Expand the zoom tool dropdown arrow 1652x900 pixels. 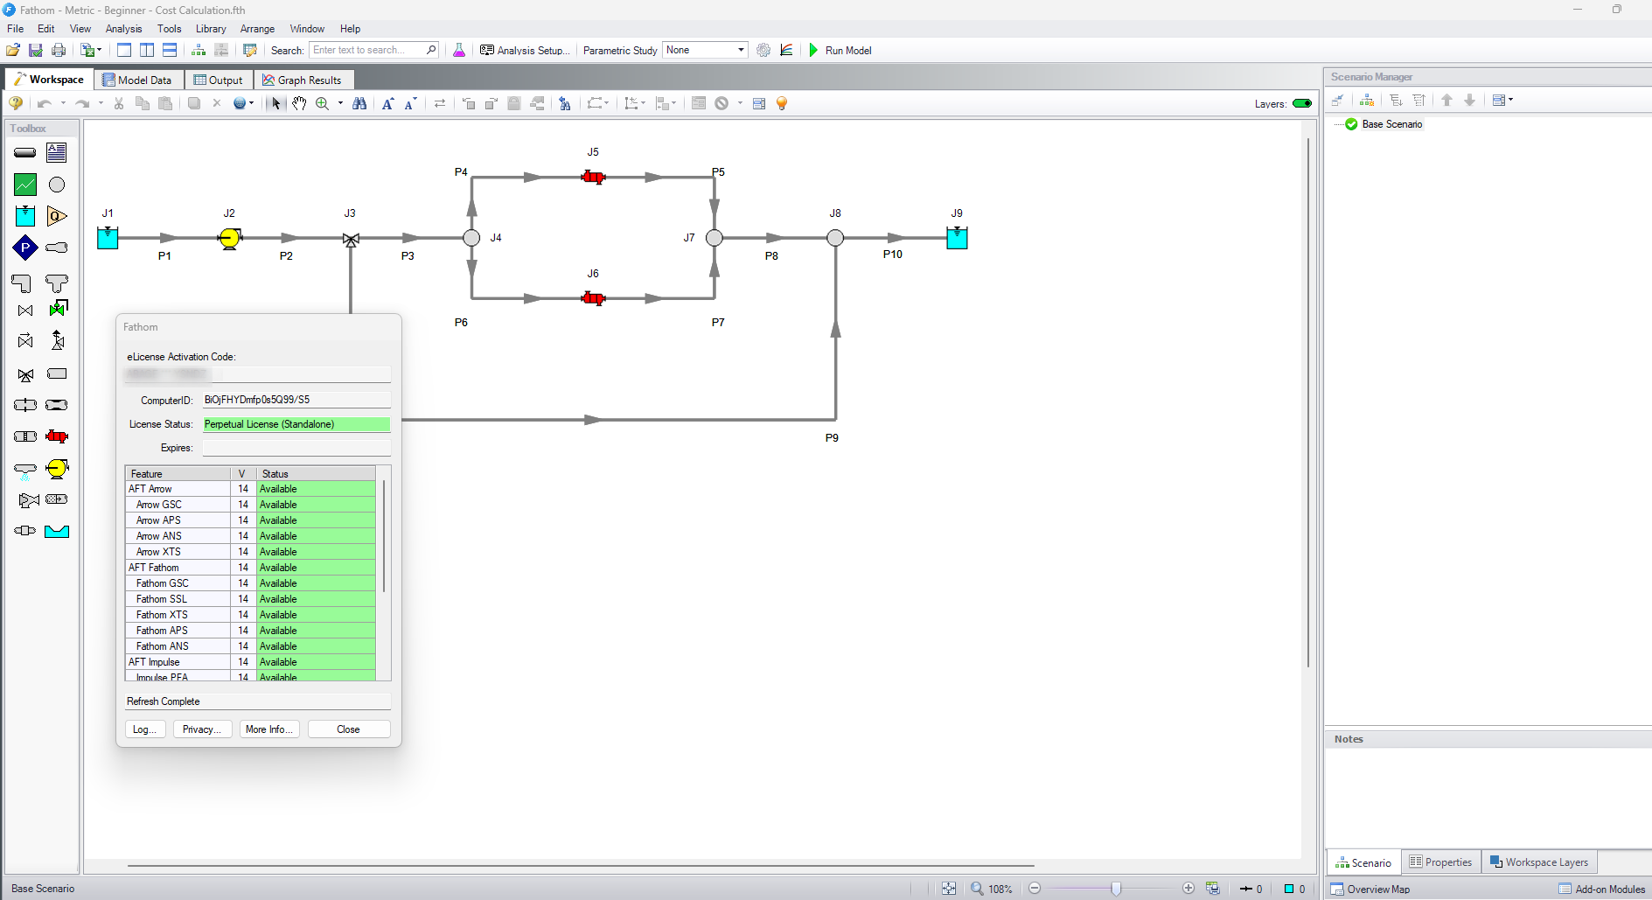point(340,103)
